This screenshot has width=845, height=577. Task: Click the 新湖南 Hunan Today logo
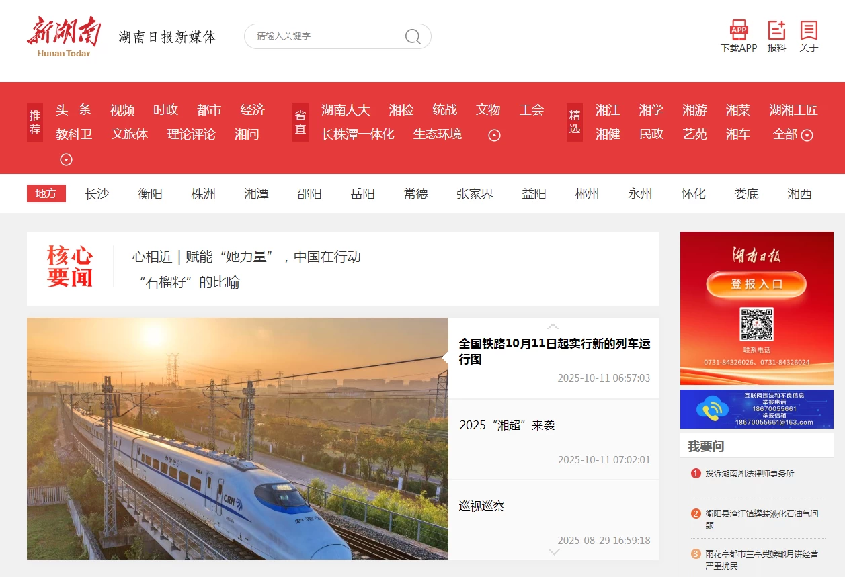click(x=64, y=37)
